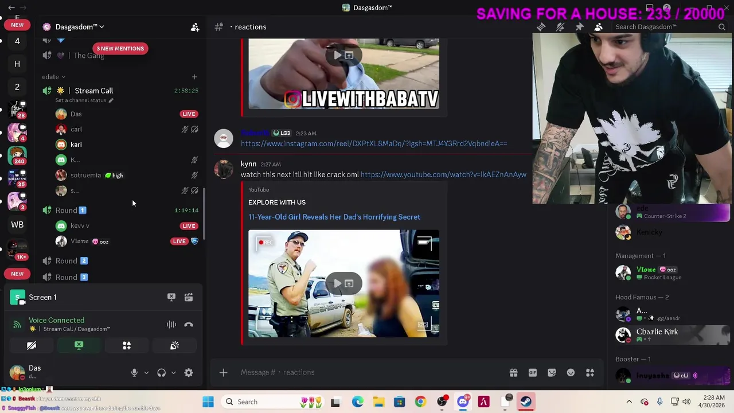Open the Stream Call voice channel

93,91
